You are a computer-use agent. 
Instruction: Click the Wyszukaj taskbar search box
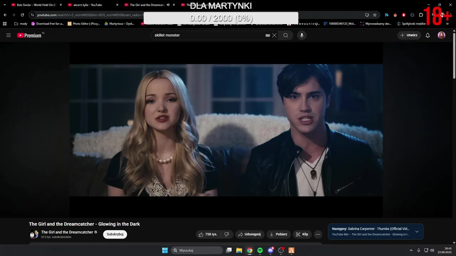197,250
